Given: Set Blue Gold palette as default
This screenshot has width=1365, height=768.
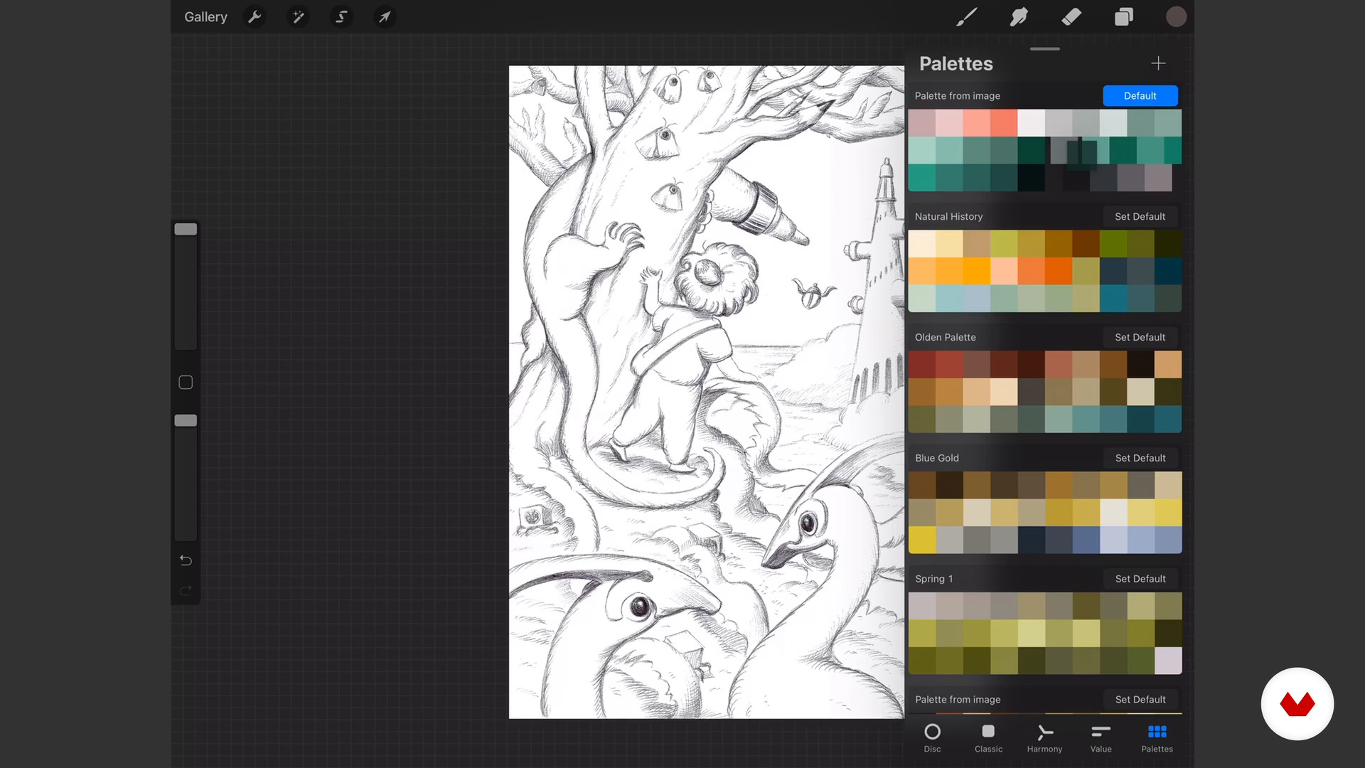Looking at the screenshot, I should tap(1140, 458).
